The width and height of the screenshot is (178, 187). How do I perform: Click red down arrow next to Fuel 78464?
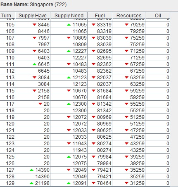pos(93,183)
